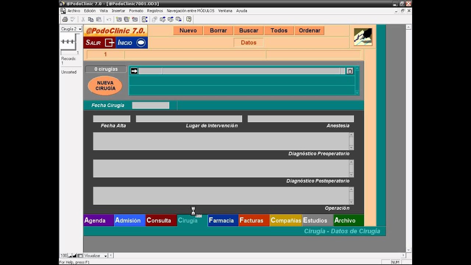Image resolution: width=471 pixels, height=265 pixels.
Task: Click the Ordenar button
Action: tap(309, 31)
